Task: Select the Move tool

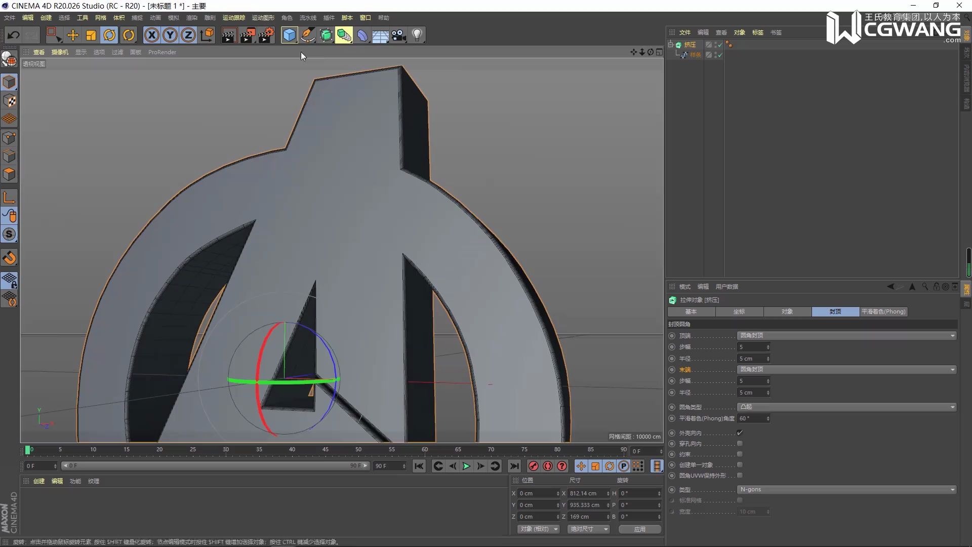Action: [73, 35]
